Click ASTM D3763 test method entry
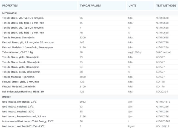This screenshot has width=178, height=128. tap(163, 121)
